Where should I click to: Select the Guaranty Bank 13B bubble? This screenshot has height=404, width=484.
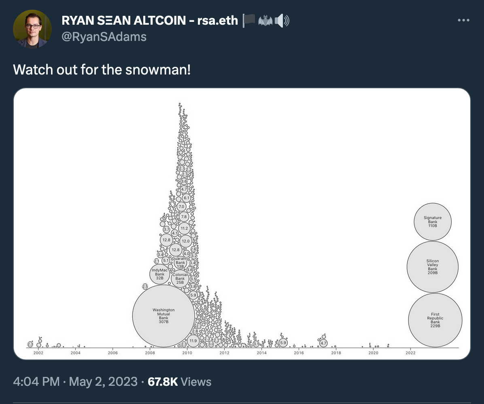click(180, 263)
